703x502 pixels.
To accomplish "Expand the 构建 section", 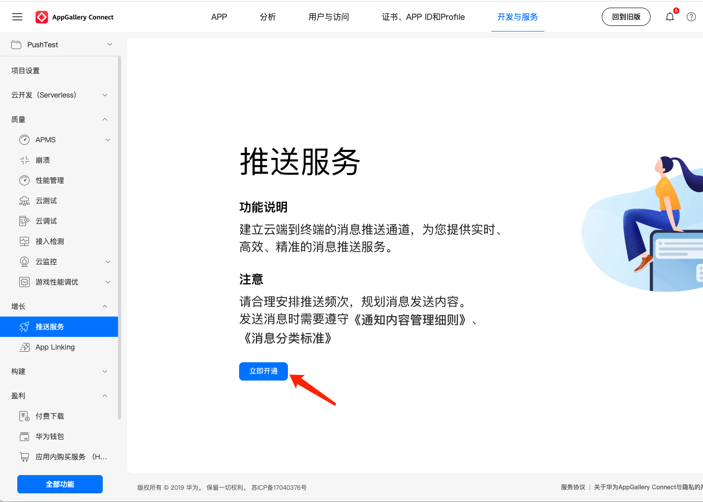I will click(105, 371).
